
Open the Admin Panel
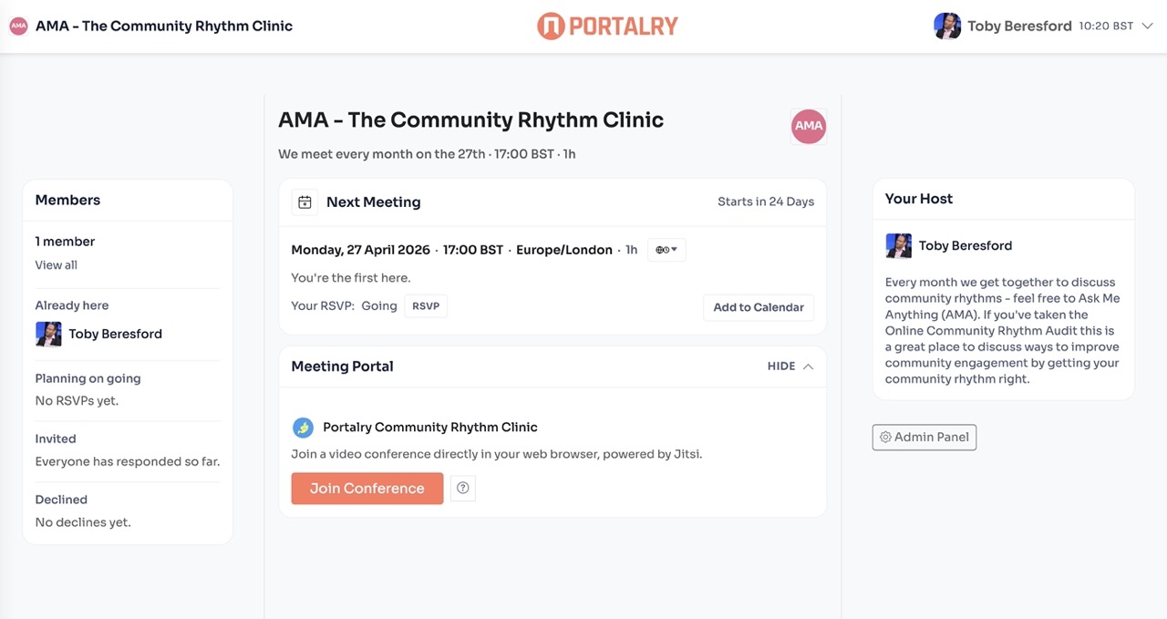coord(924,437)
